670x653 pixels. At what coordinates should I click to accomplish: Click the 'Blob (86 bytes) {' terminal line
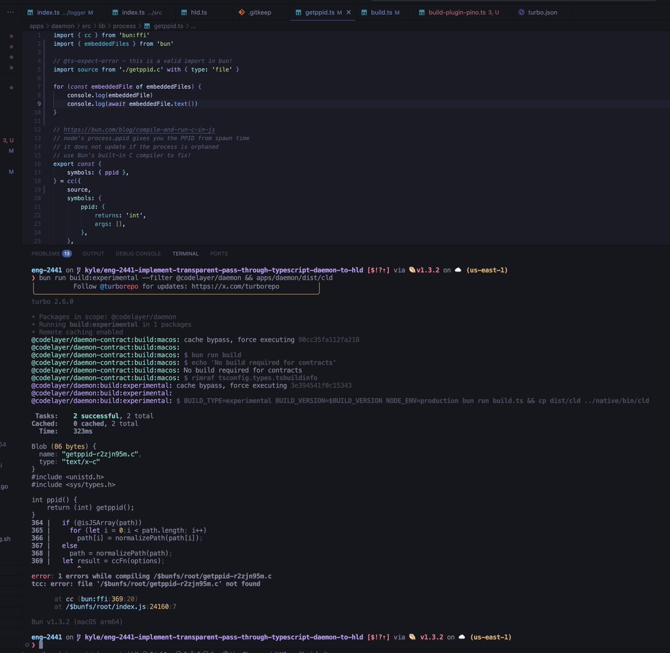64,446
